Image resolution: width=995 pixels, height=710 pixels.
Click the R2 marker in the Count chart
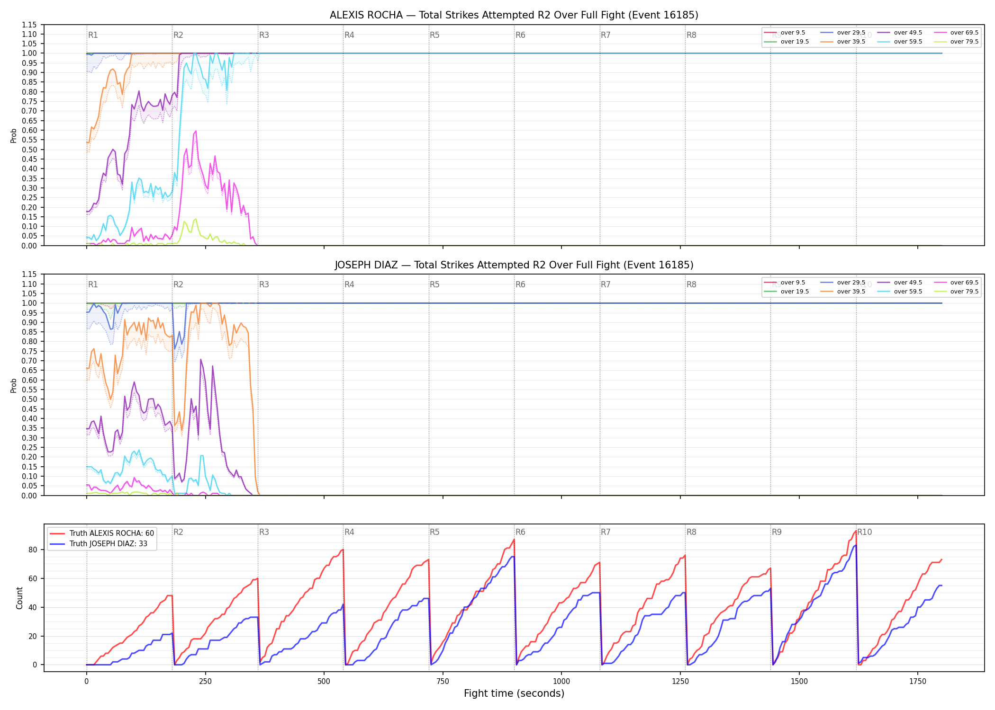tap(178, 532)
